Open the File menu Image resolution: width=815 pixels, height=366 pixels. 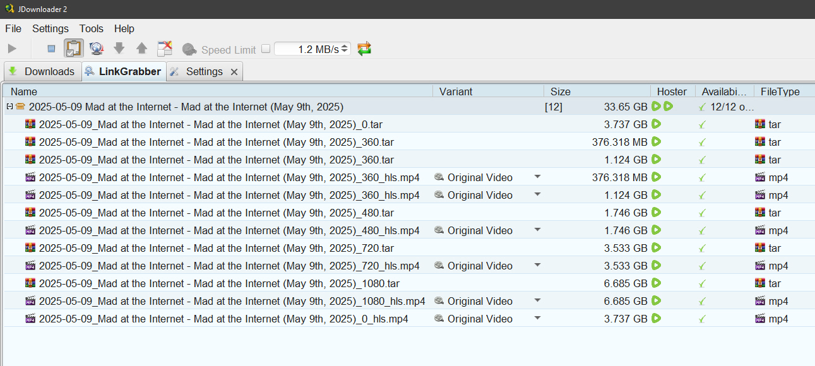point(13,28)
